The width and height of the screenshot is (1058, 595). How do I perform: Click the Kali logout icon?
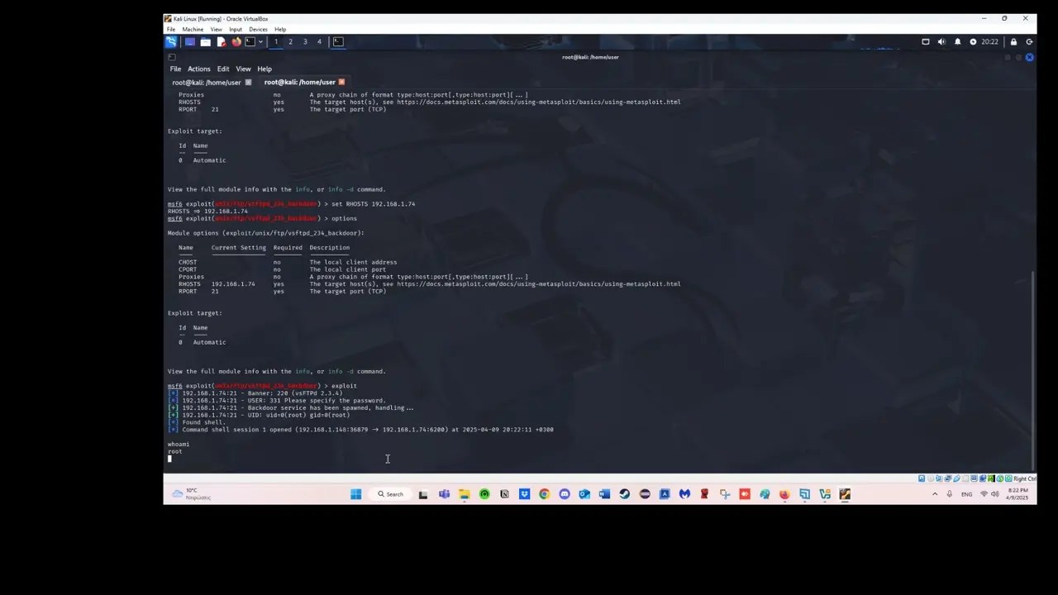point(1029,41)
